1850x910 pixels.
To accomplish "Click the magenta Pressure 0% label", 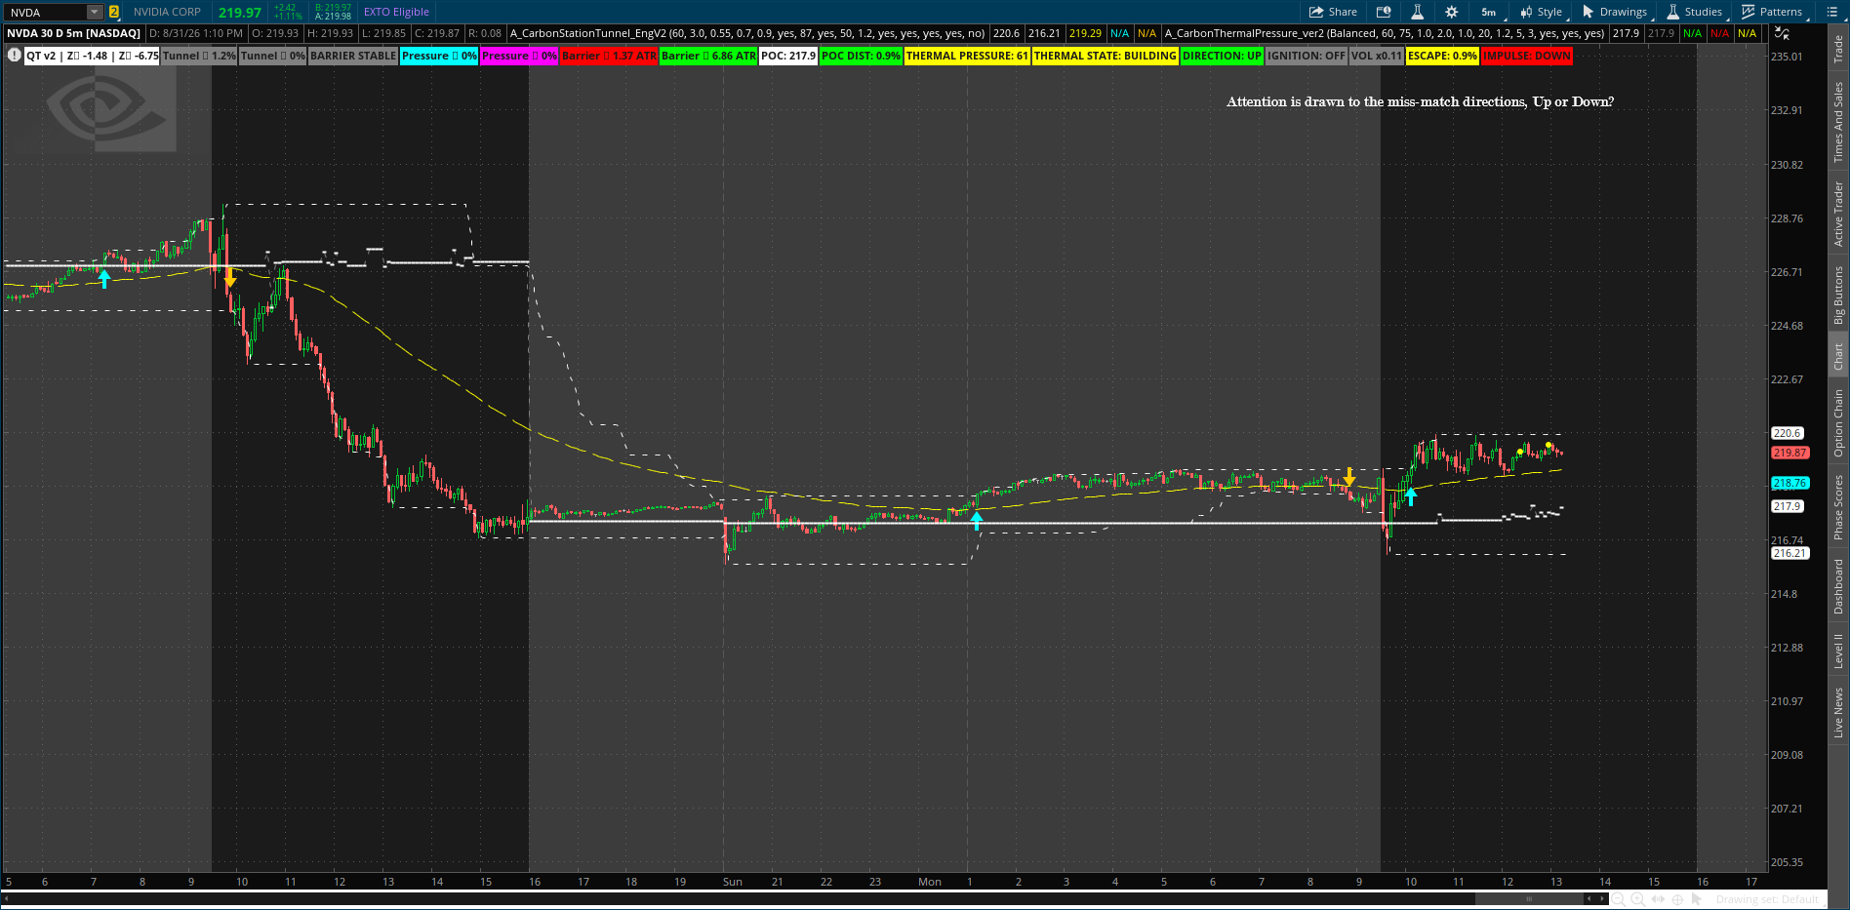I will [x=519, y=56].
